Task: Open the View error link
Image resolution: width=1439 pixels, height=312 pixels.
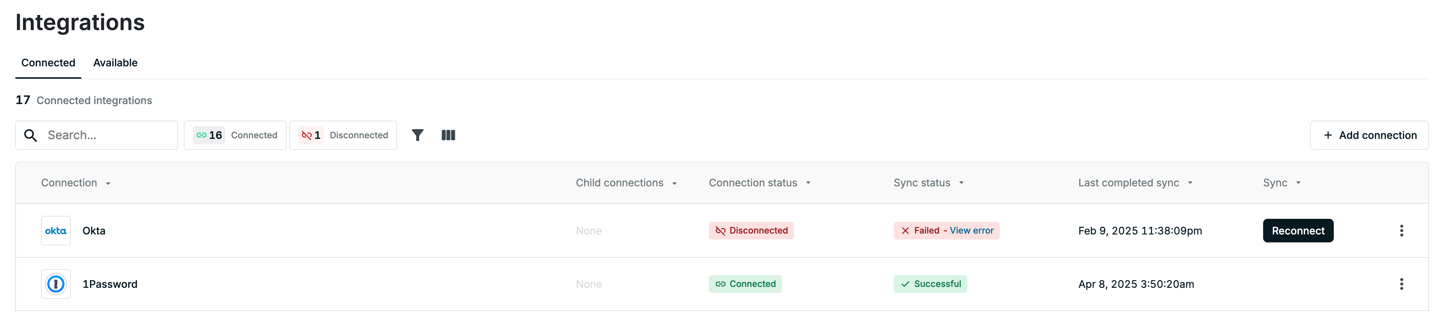Action: pyautogui.click(x=971, y=231)
